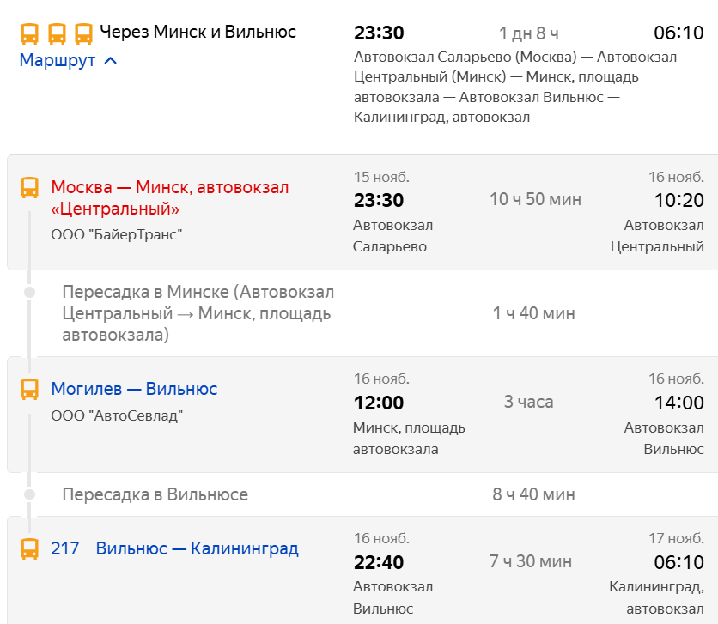
Task: Collapse the Маршрут route details
Action: point(68,60)
